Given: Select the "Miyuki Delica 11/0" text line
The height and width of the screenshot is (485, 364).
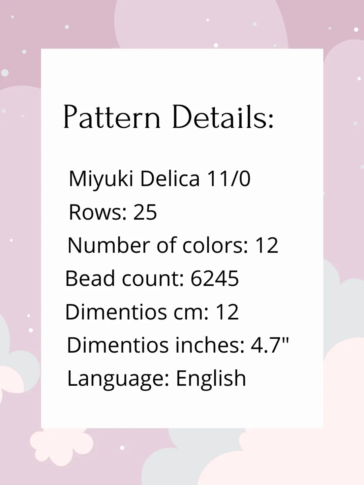Looking at the screenshot, I should [x=159, y=178].
